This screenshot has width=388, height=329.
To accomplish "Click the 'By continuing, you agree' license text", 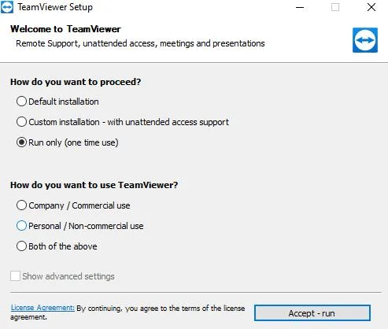I will coord(127,312).
